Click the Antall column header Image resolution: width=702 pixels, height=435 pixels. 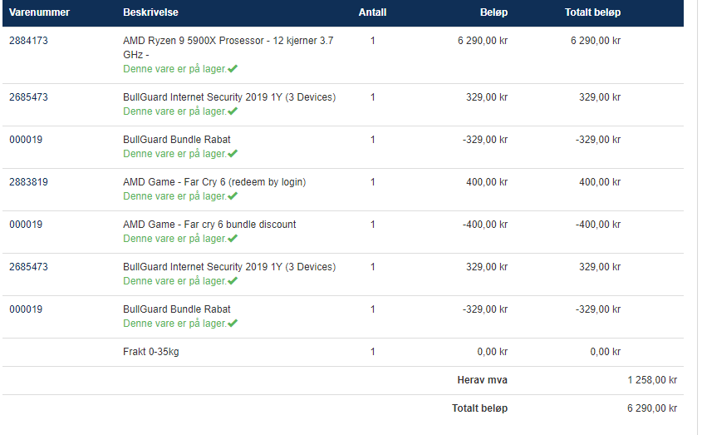tap(372, 12)
